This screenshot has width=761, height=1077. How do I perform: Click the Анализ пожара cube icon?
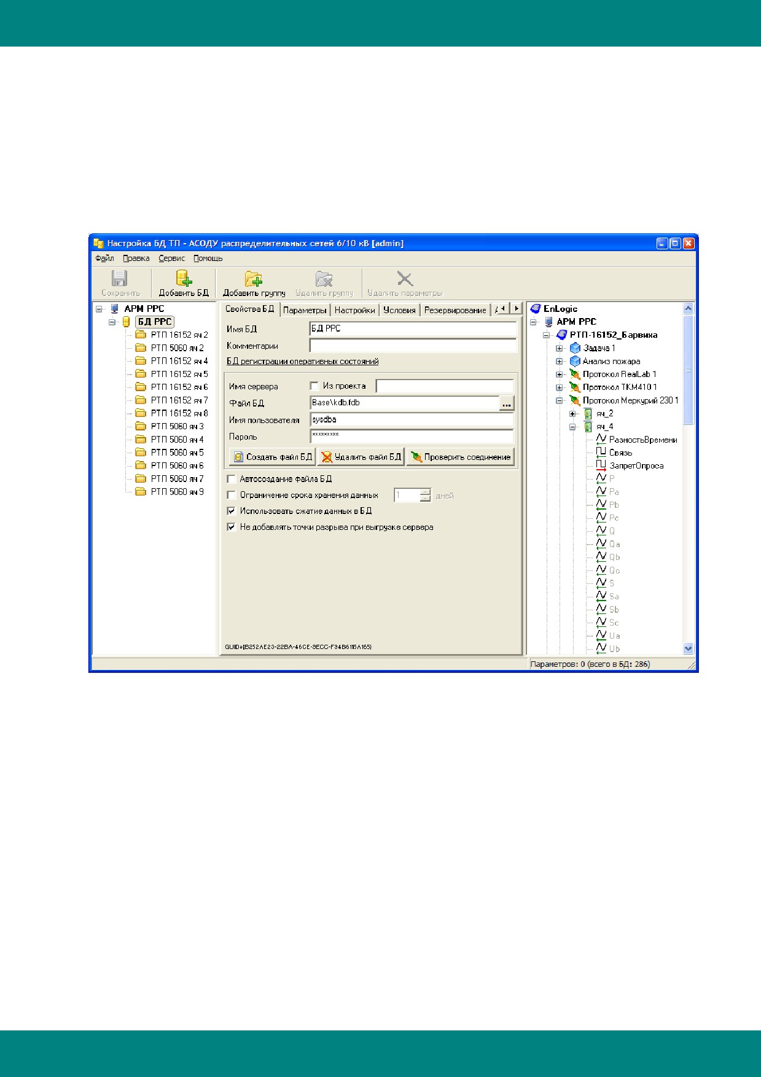click(x=575, y=361)
